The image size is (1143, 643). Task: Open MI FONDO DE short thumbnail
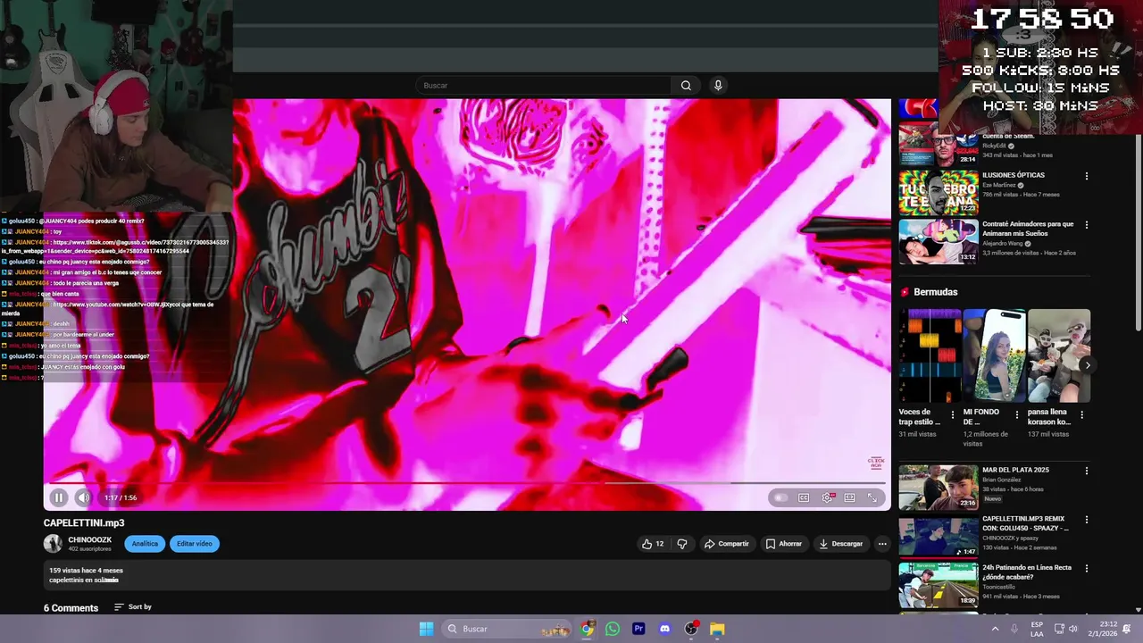994,356
